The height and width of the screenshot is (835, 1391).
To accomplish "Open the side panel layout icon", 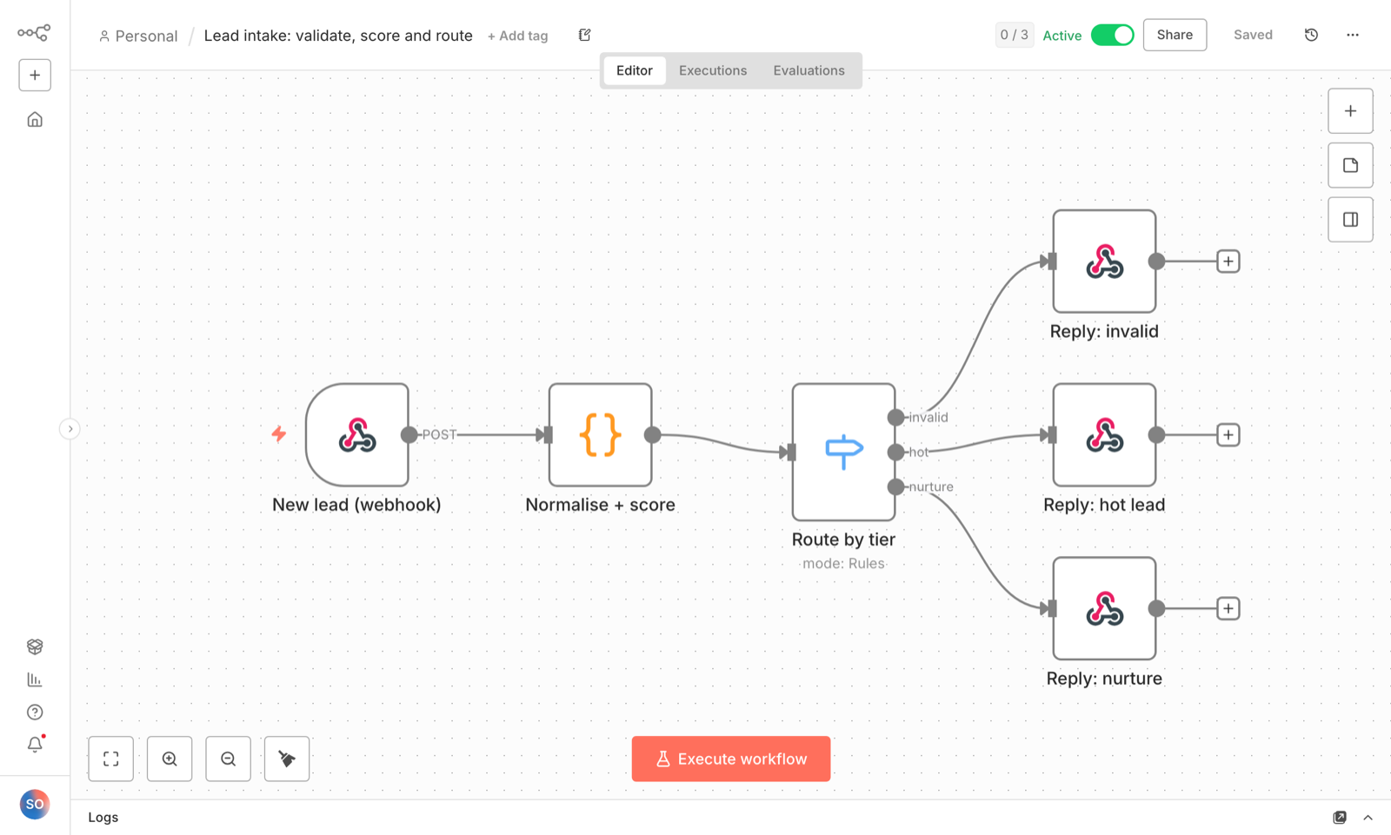I will (x=1350, y=220).
